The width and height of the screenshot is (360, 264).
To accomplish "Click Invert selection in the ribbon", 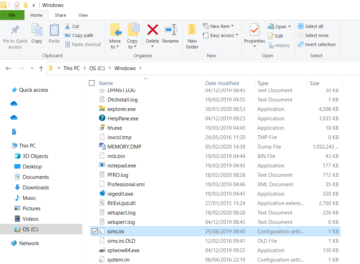I will coord(317,44).
